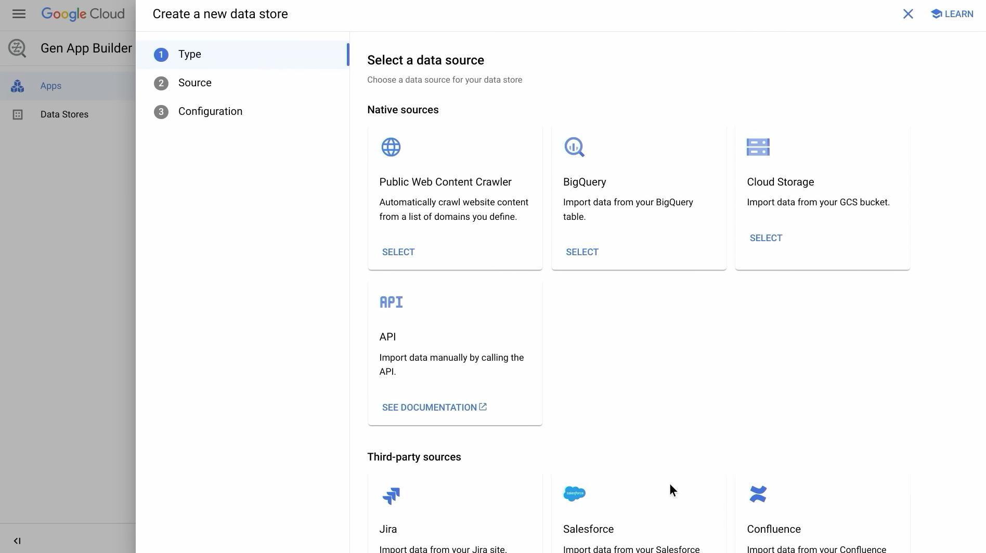Click the Gen App Builder search icon
Screen dimensions: 986x553
pyautogui.click(x=17, y=48)
